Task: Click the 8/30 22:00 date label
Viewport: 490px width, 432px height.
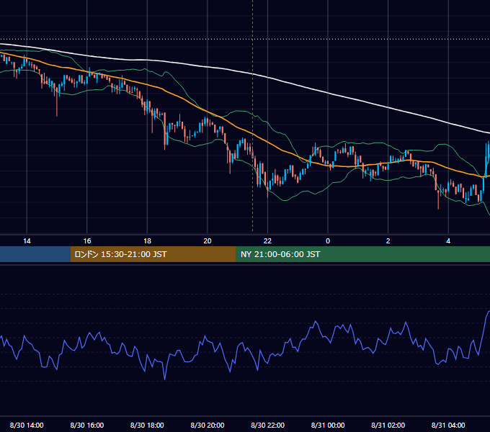Action: pos(268,425)
